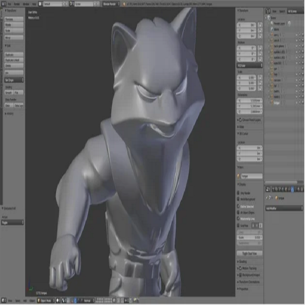Open the Set Origin dropdown
Viewport: 305px width, 305px height.
pyautogui.click(x=14, y=80)
